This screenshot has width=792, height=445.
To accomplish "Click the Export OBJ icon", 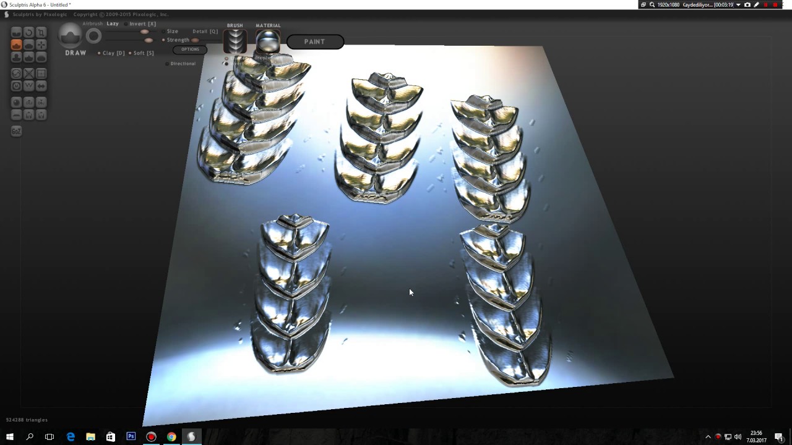I will click(x=41, y=103).
